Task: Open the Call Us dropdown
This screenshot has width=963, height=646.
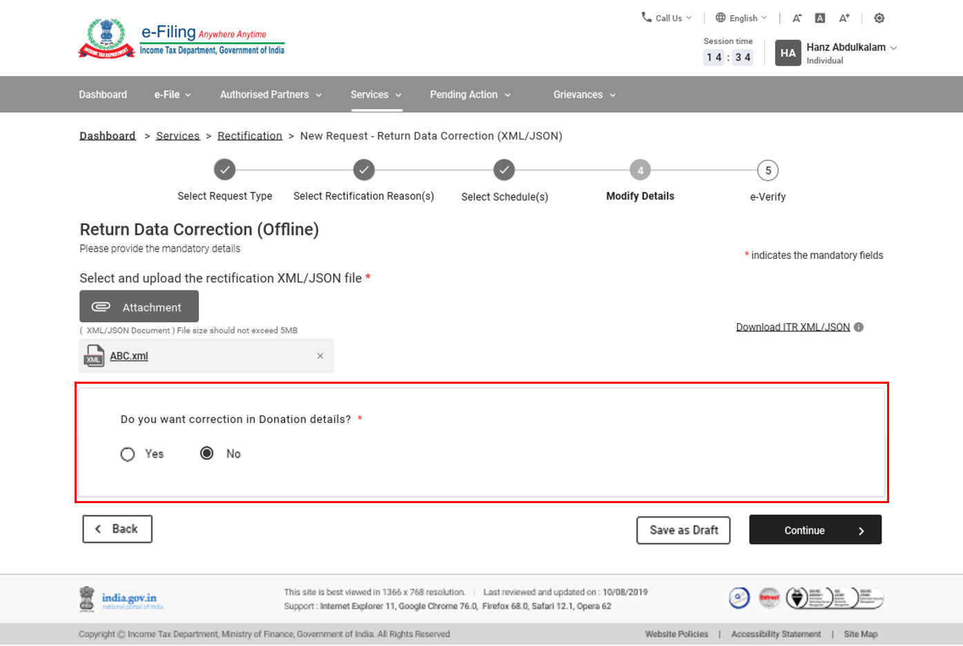Action: point(667,19)
